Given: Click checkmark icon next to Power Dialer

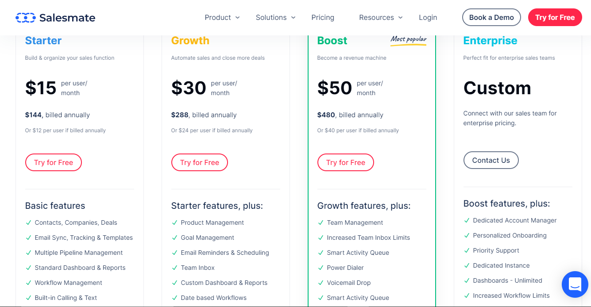Looking at the screenshot, I should tap(321, 268).
